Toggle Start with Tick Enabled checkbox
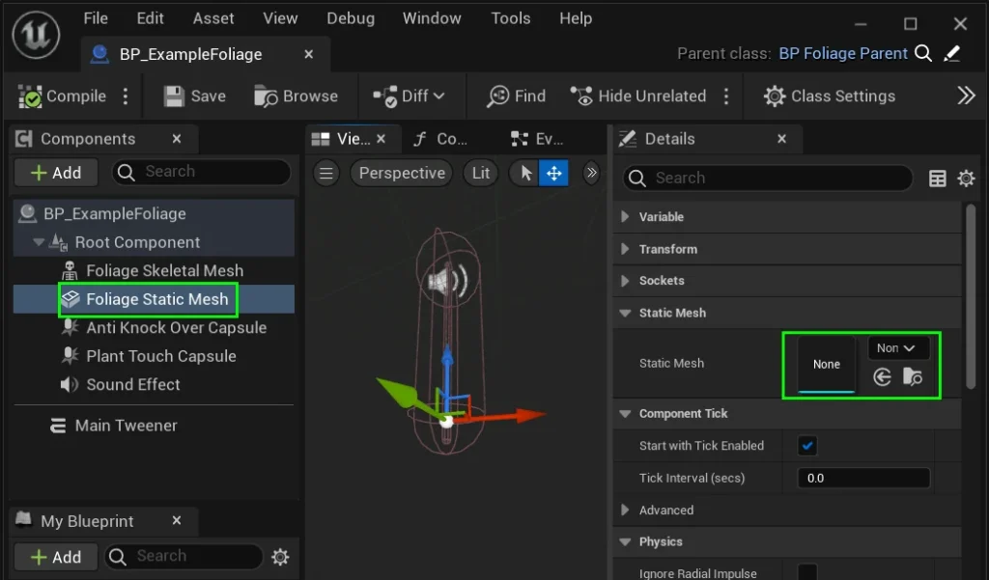 807,446
